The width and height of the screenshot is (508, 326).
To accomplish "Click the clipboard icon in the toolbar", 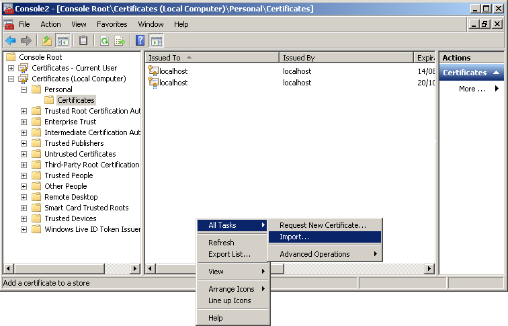I will (x=83, y=40).
